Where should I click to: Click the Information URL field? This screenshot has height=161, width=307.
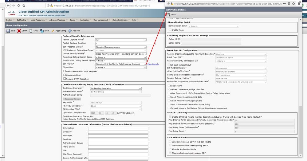coord(118,128)
